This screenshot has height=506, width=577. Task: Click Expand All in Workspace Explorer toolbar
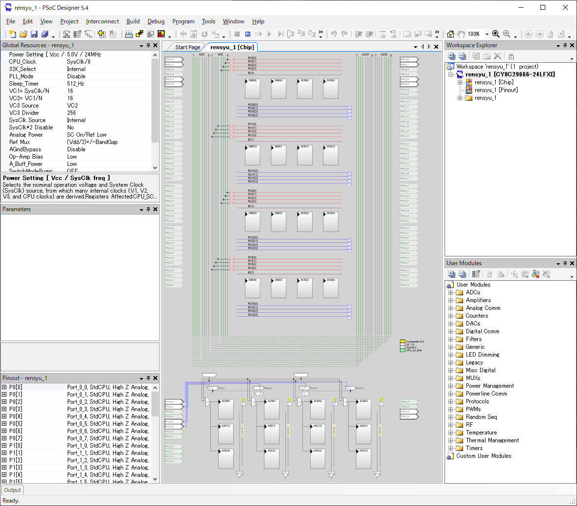(x=451, y=56)
